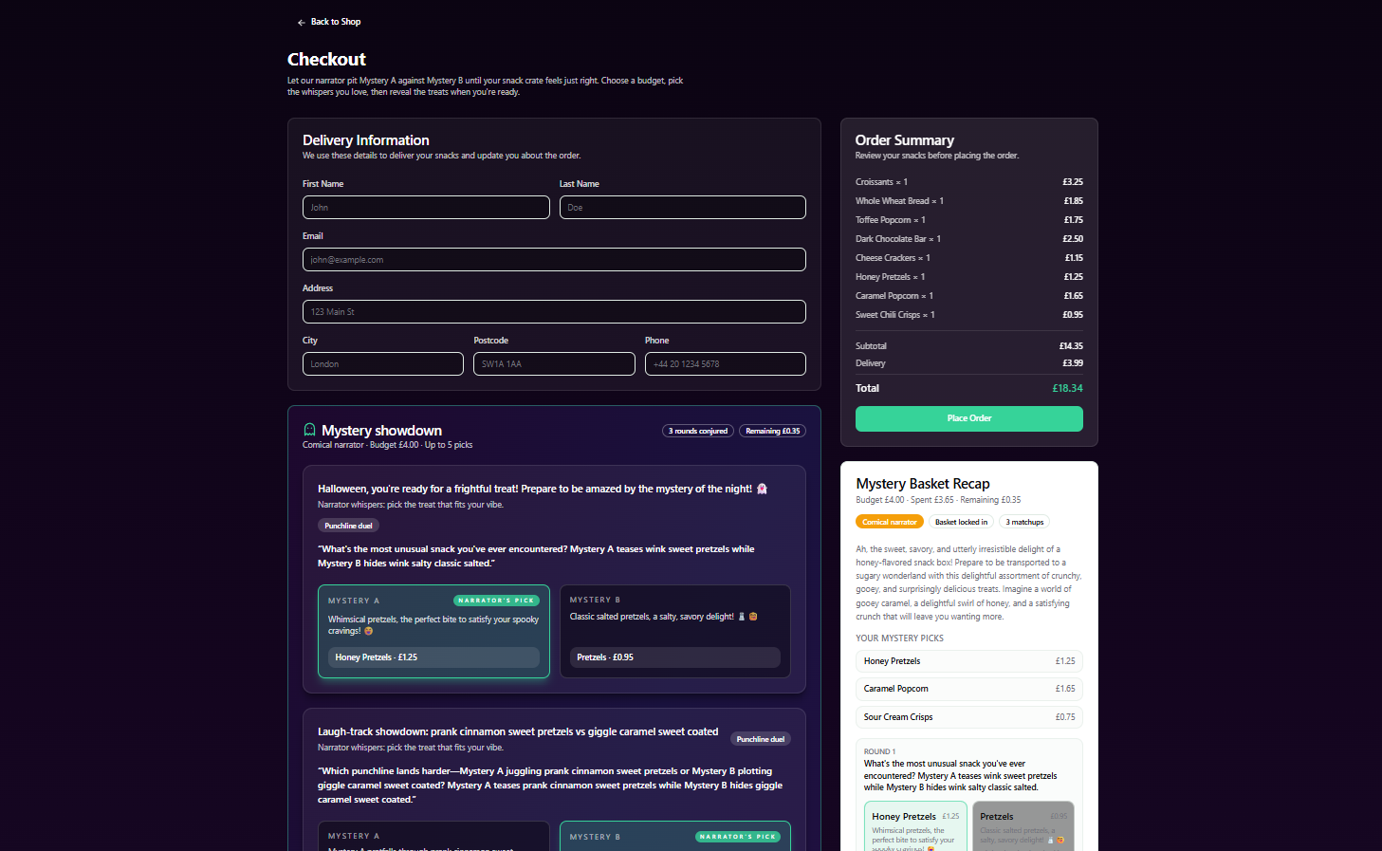The height and width of the screenshot is (851, 1382).
Task: Click Sweet Chili Crisps × 1 line
Action: pyautogui.click(x=969, y=315)
